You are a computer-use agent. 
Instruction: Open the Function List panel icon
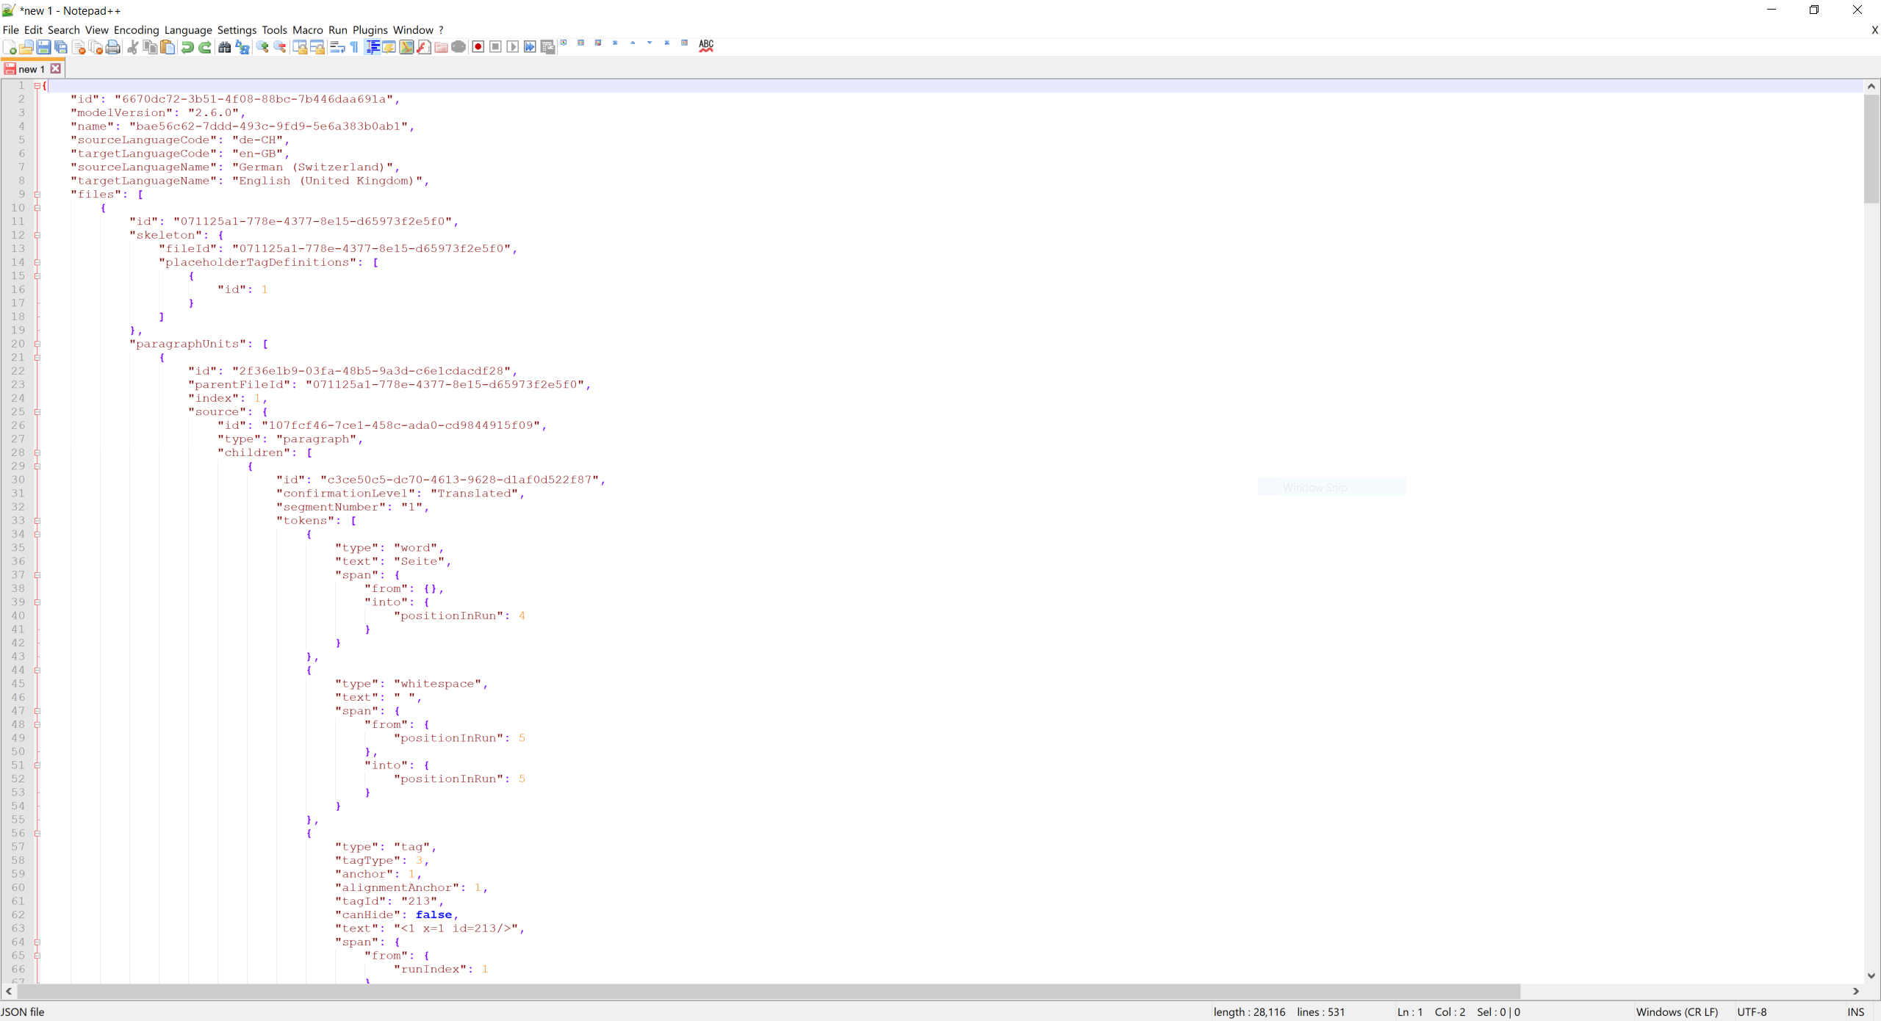click(x=424, y=47)
